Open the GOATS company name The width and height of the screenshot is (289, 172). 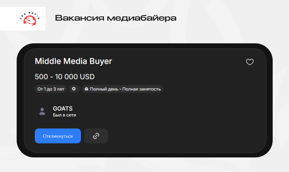pyautogui.click(x=63, y=108)
